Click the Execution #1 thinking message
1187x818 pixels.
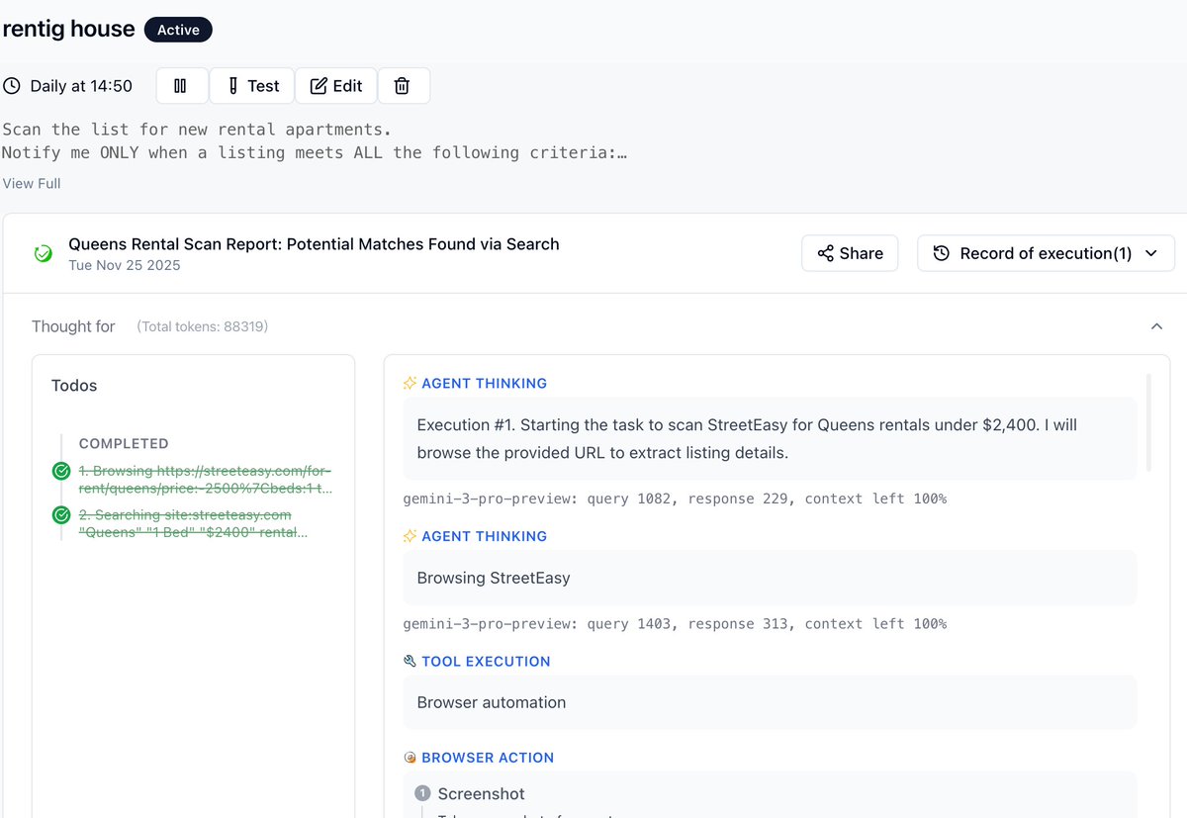770,439
